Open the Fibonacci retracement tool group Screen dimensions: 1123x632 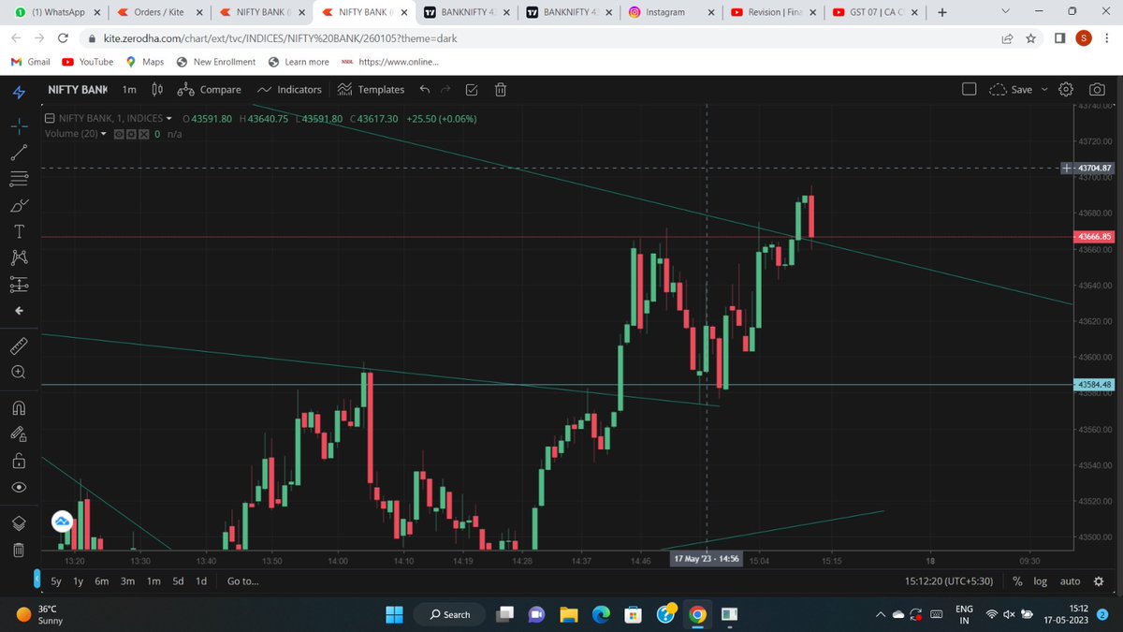(19, 178)
